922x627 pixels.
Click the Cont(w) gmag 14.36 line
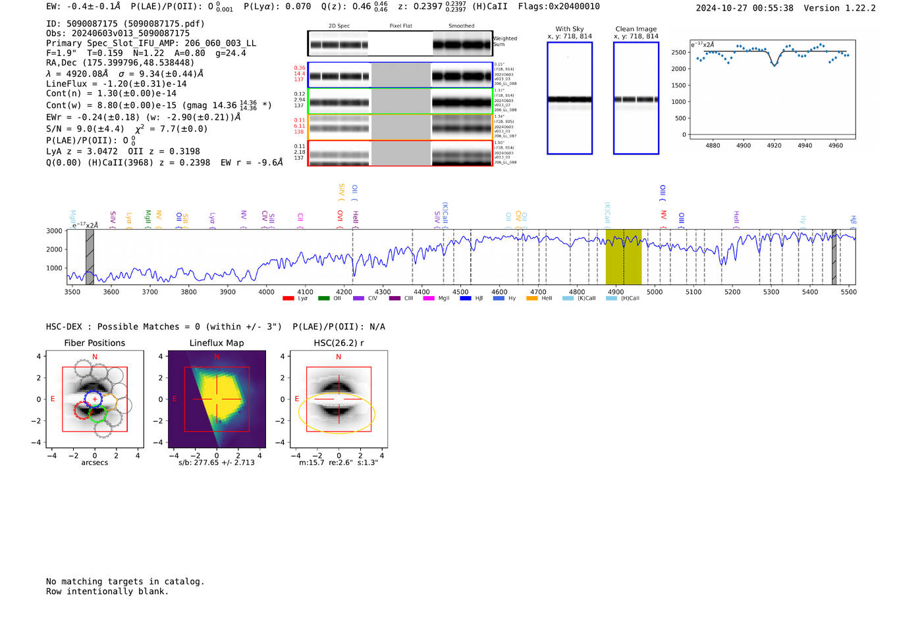[159, 105]
